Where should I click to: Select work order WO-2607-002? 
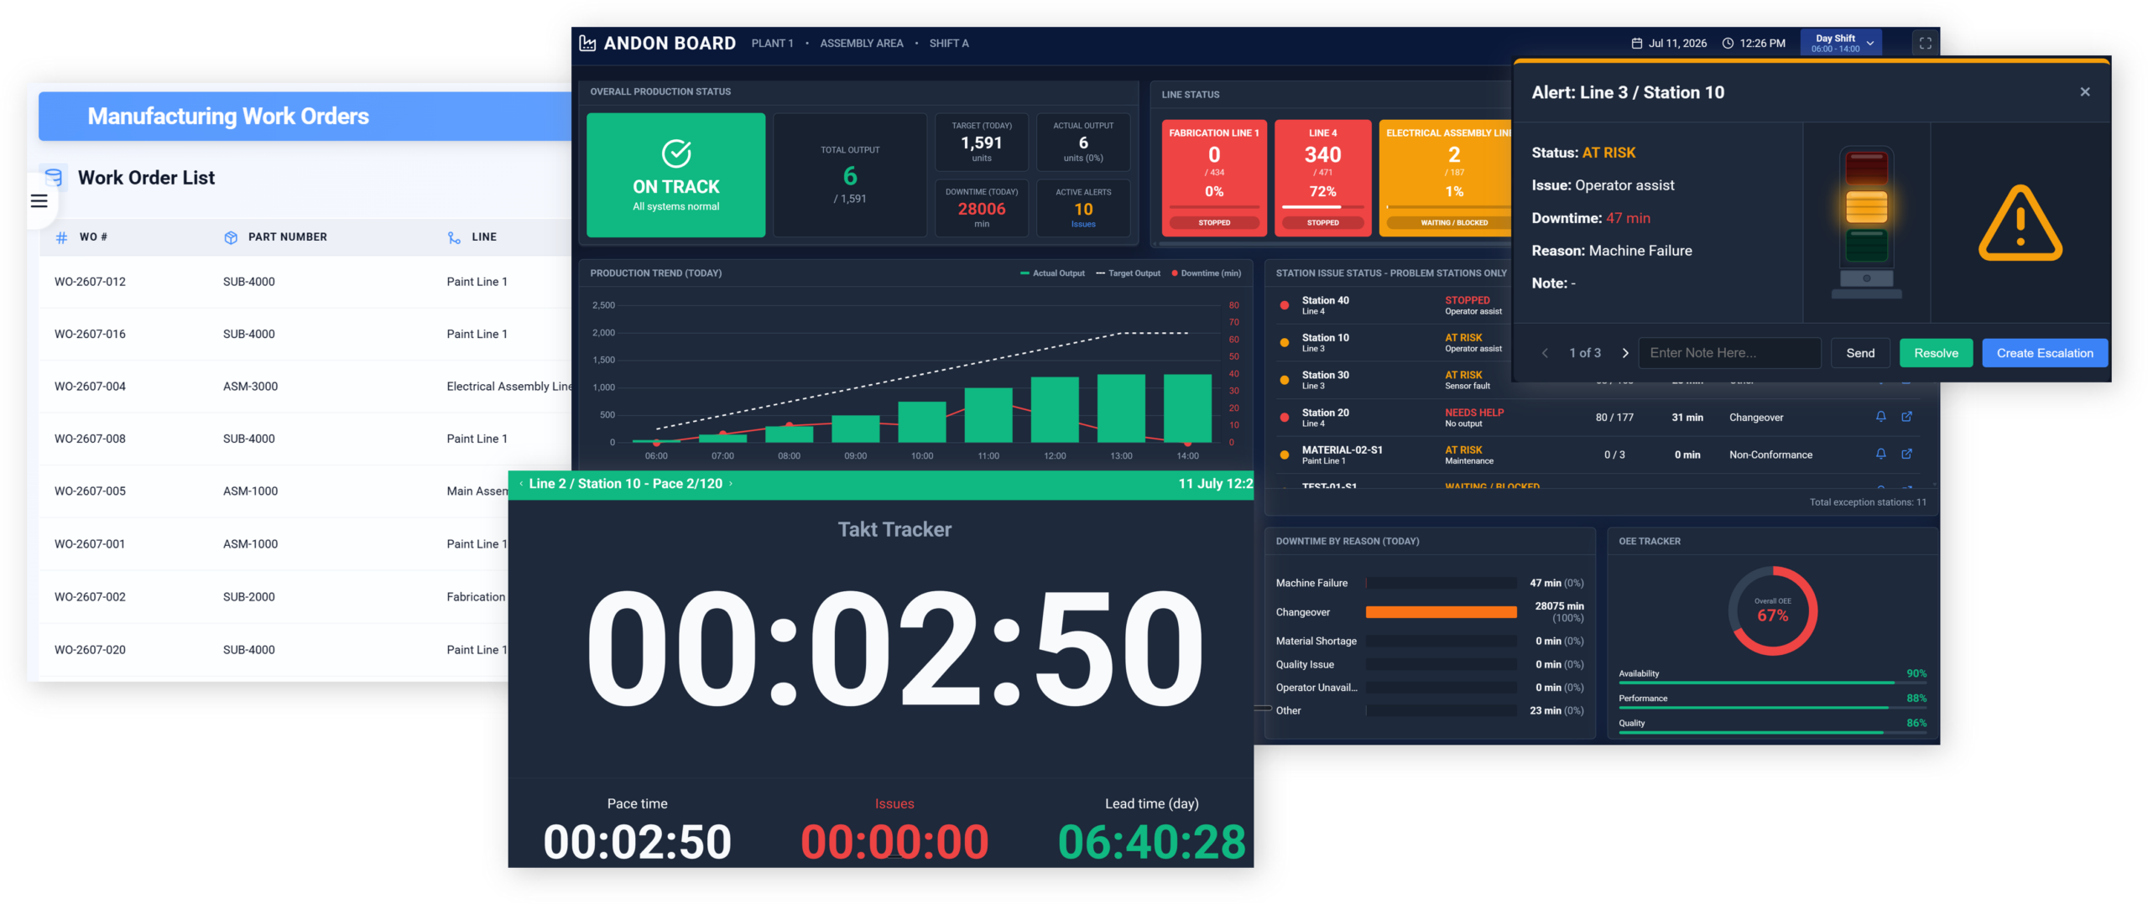click(x=274, y=597)
